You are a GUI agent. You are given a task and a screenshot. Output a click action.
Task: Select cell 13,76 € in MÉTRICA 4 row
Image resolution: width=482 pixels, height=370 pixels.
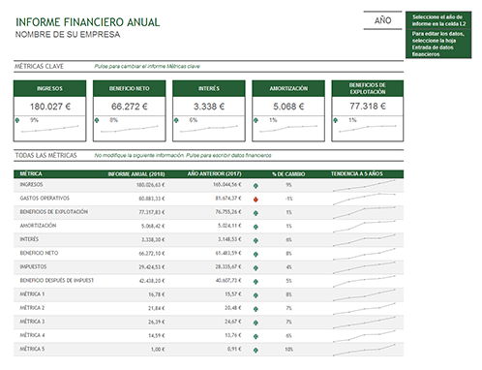pos(233,335)
